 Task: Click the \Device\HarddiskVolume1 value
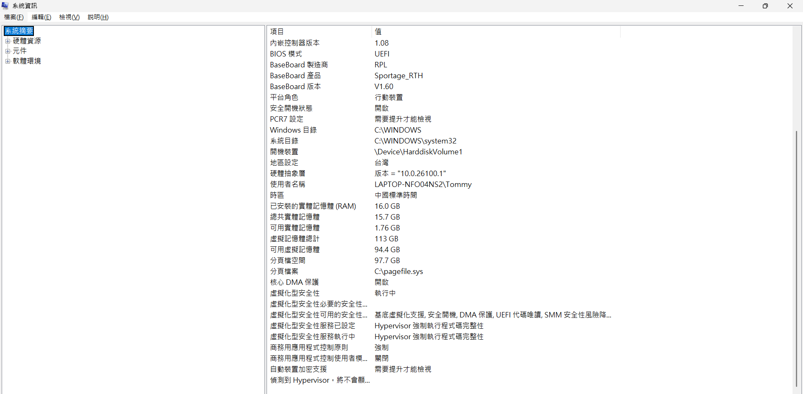[418, 152]
